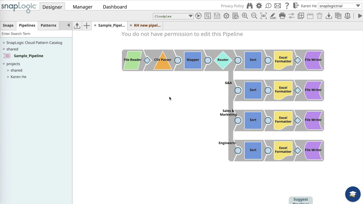The height and width of the screenshot is (204, 363).
Task: Click the Suggest Pipelines button
Action: coord(301,200)
